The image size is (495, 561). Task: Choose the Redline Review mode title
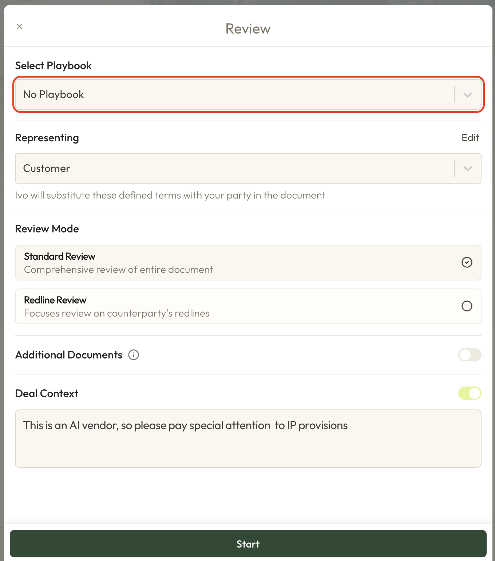pyautogui.click(x=55, y=300)
